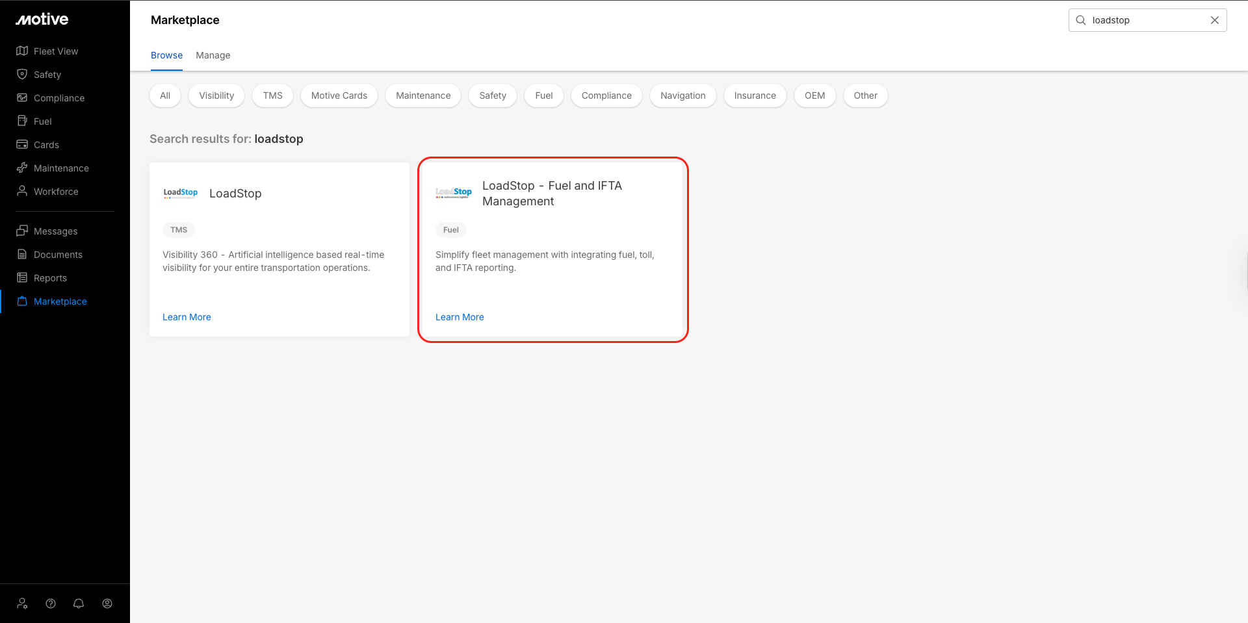Filter by Motive Cards category

339,95
